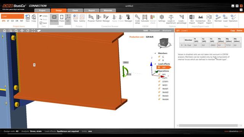Open Manage in Connection Browser
Screen dimensions: 244x137
click(x=106, y=18)
